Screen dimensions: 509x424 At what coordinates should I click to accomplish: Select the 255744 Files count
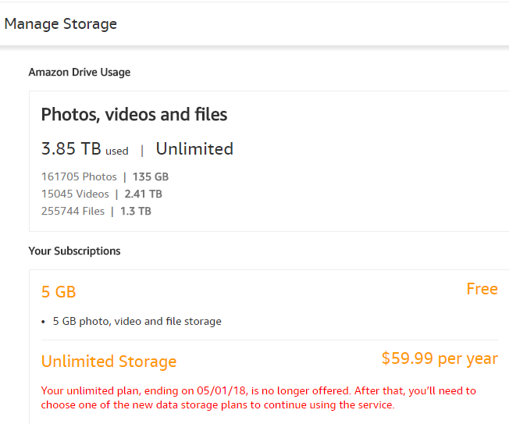click(x=73, y=212)
